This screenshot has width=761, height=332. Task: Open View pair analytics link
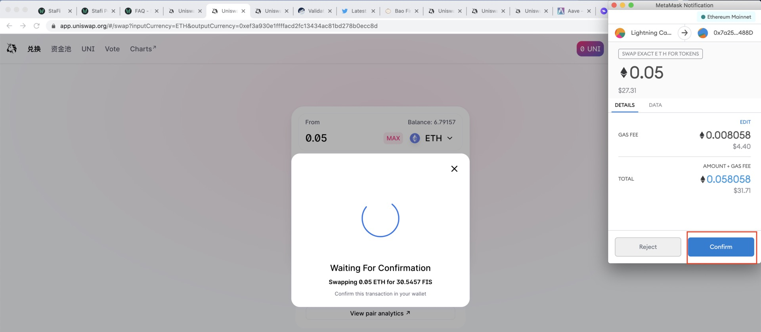point(380,313)
